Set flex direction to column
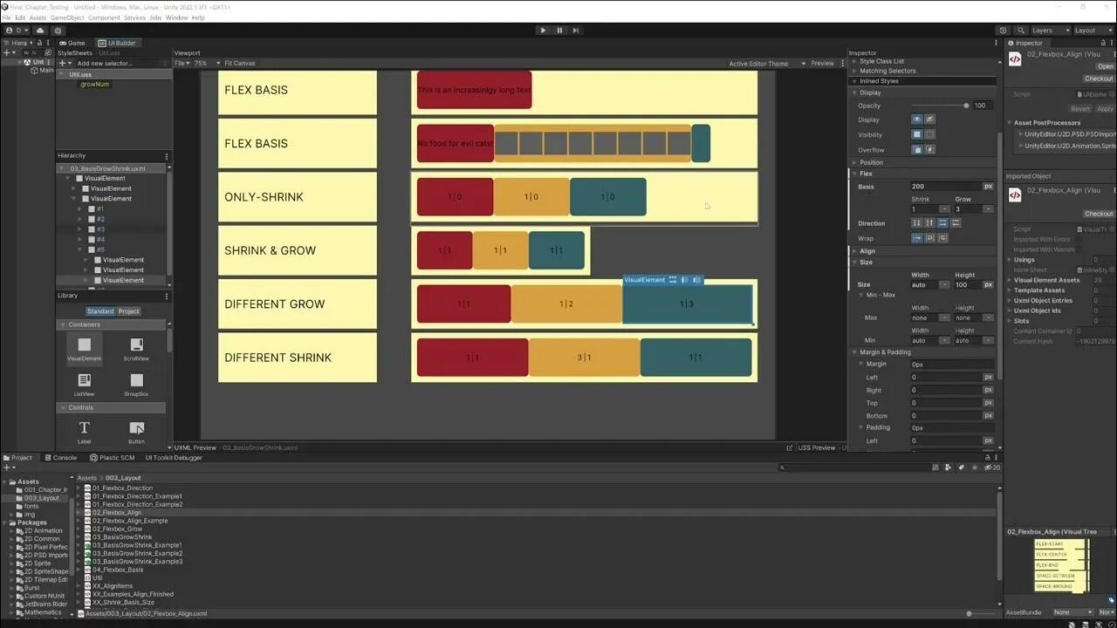Screen dimensions: 1117x628 pyautogui.click(x=916, y=223)
